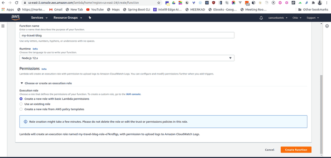This screenshot has width=331, height=158.
Task: Click the info icon in role creation notice
Action: pyautogui.click(x=26, y=122)
